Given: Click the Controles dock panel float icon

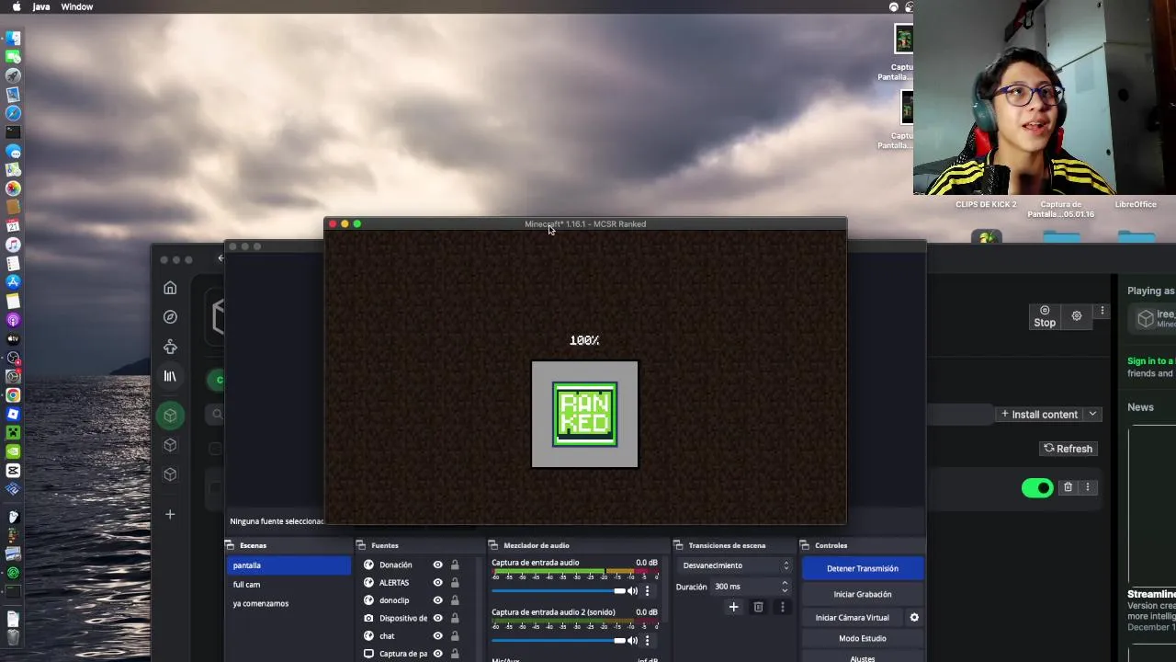Looking at the screenshot, I should coord(805,545).
